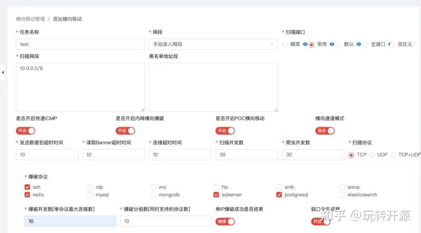
Task: Select the UDP scan protocol radio button
Action: click(373, 155)
